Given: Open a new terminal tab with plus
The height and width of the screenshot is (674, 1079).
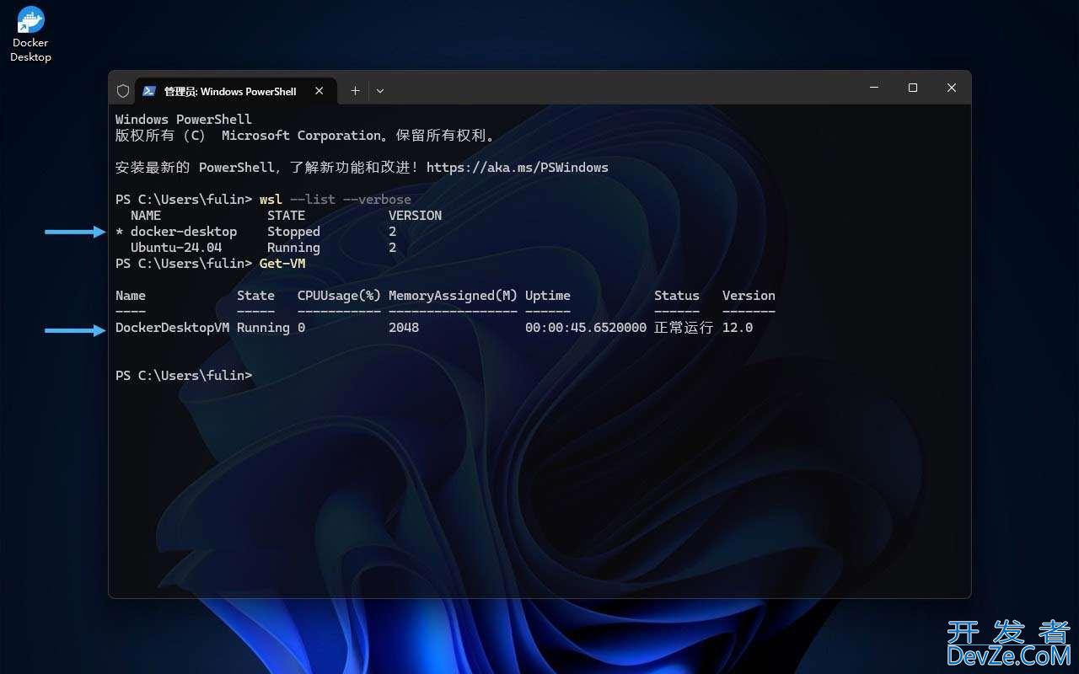Looking at the screenshot, I should tap(355, 91).
